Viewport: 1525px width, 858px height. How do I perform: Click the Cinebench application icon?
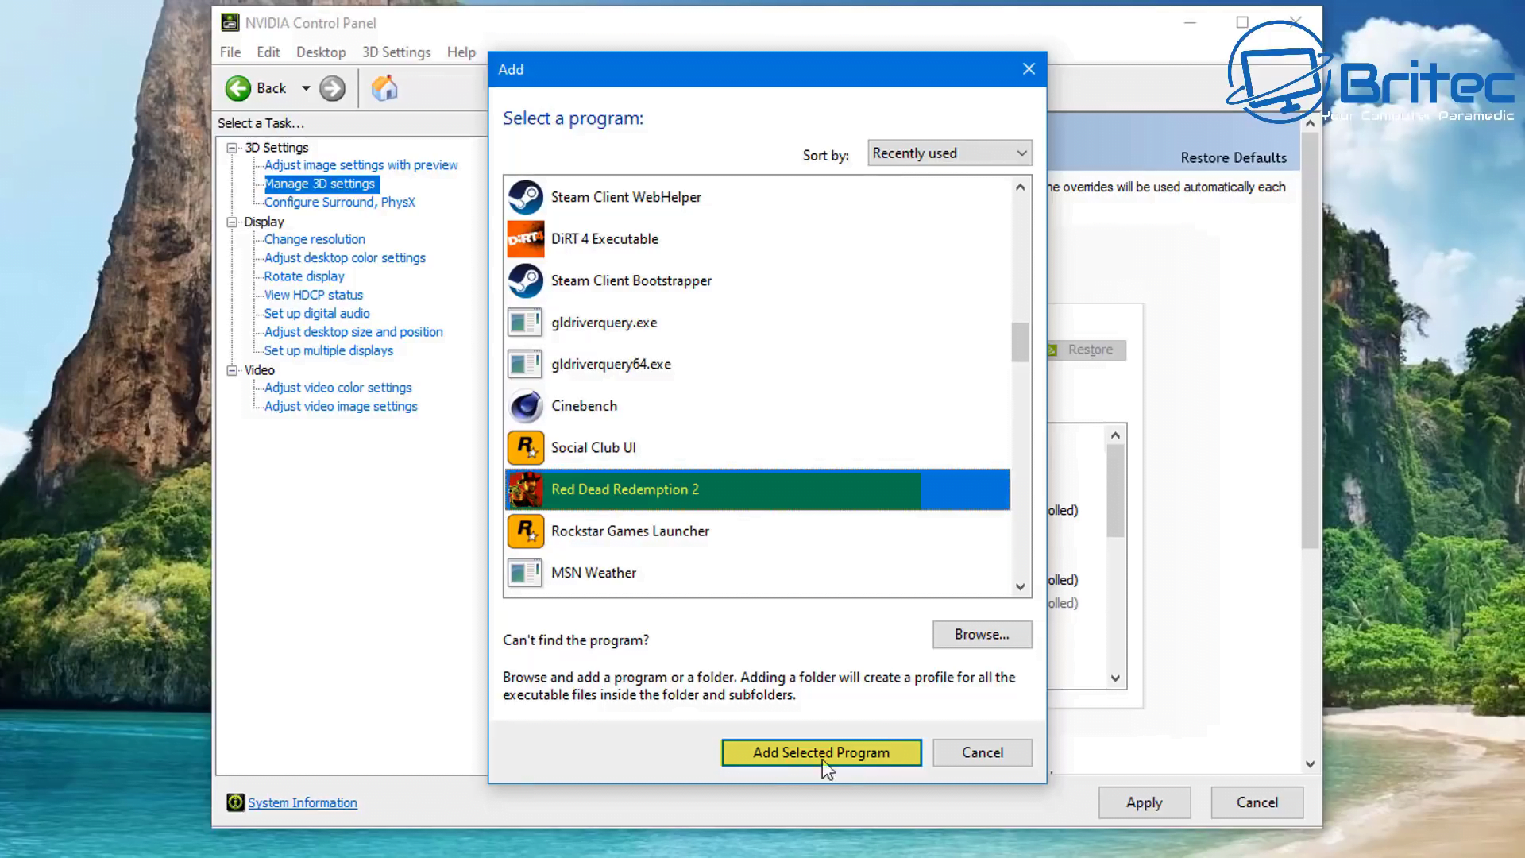pos(525,405)
